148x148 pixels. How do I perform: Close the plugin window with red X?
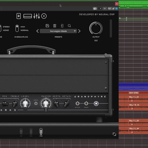[x=117, y=4]
